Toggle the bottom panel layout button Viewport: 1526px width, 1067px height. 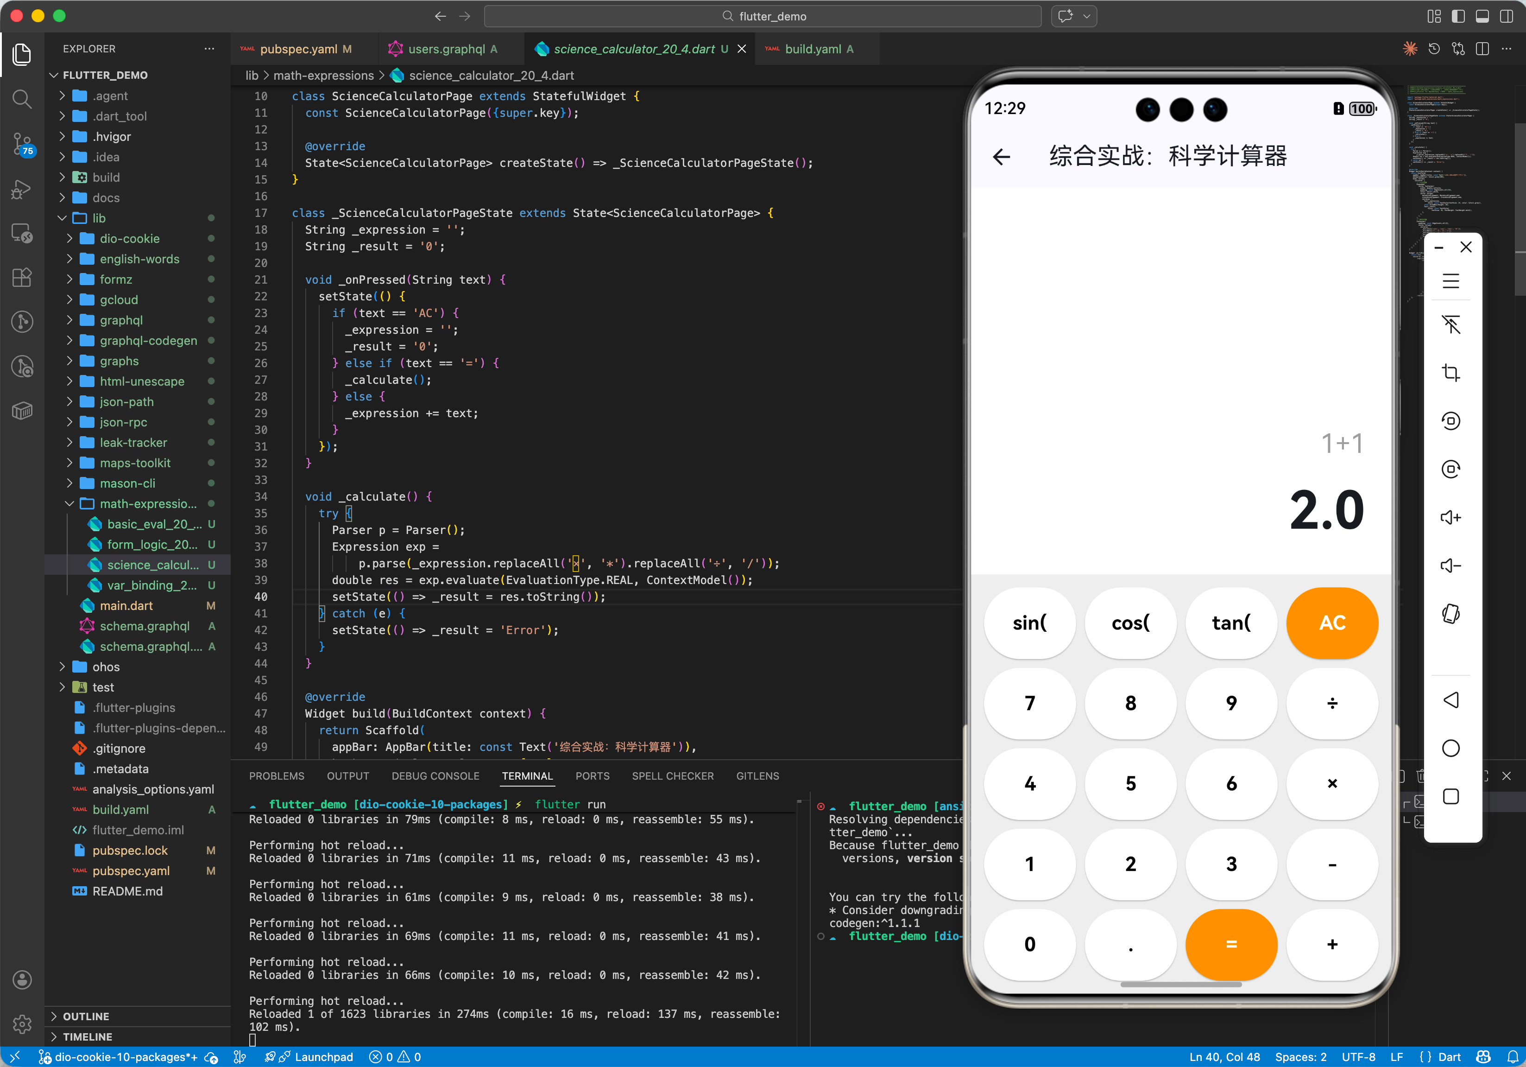[1482, 16]
